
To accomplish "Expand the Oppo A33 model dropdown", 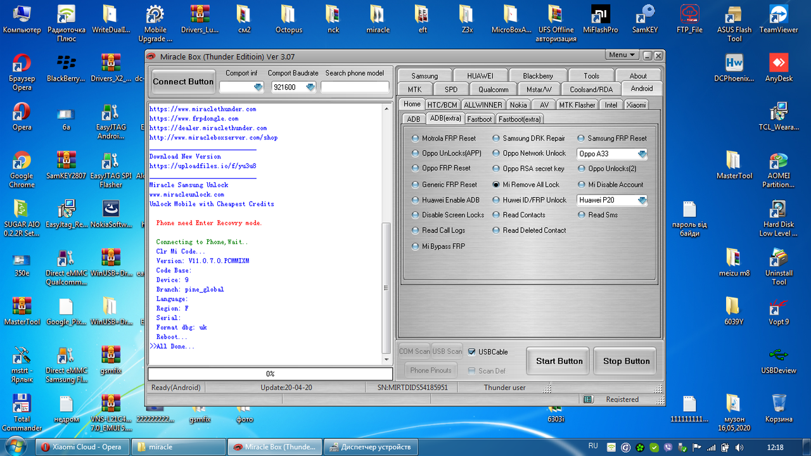I will 642,154.
